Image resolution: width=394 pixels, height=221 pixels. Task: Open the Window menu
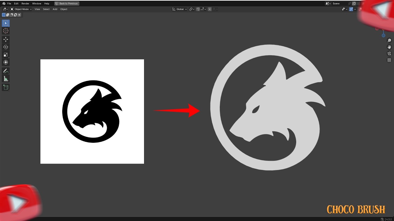[x=37, y=3]
